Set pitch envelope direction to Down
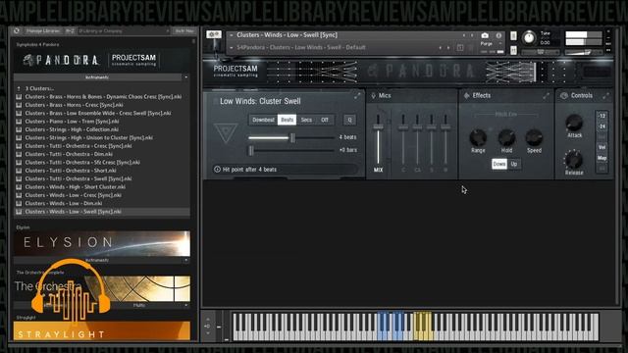The image size is (628, 353). 499,164
